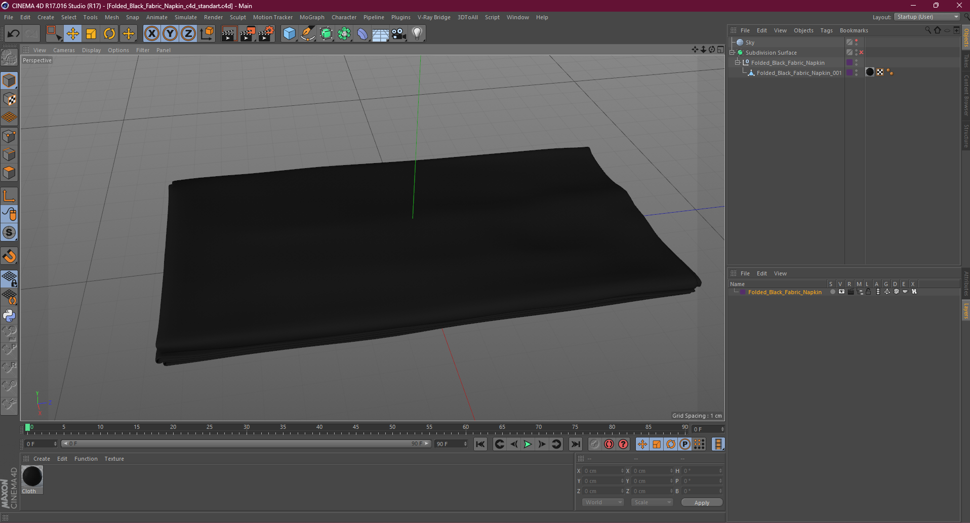Screen dimensions: 970x523
Task: Toggle autokeying button
Action: pos(609,444)
